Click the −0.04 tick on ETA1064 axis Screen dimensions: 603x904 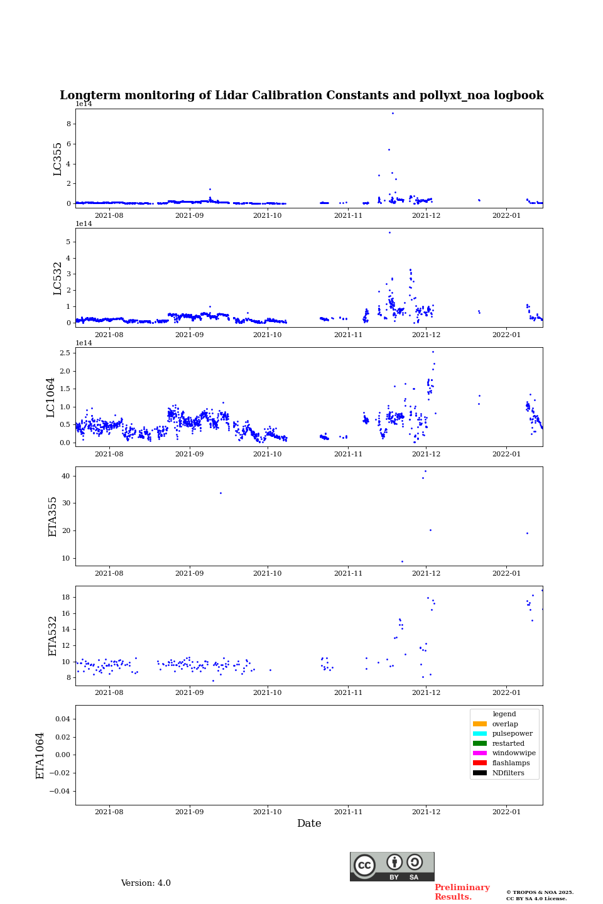(60, 791)
